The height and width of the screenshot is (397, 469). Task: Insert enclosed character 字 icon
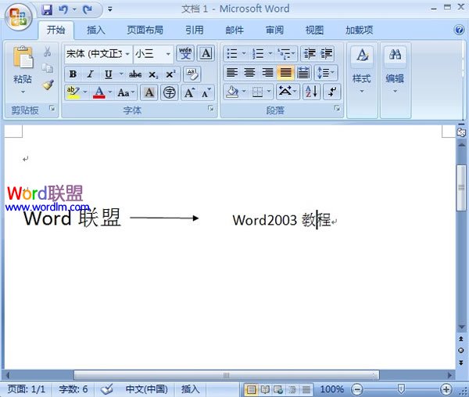click(x=170, y=92)
